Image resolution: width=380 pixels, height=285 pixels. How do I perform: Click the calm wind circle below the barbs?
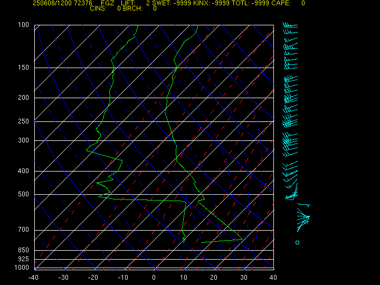click(x=297, y=242)
